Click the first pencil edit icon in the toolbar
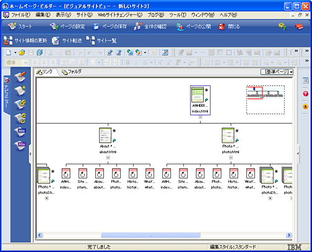 110,52
